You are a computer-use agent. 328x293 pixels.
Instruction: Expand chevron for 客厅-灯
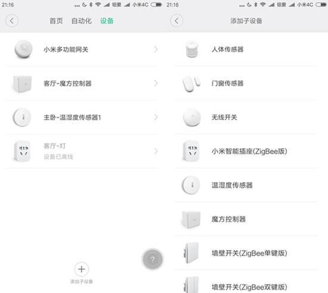pyautogui.click(x=156, y=151)
